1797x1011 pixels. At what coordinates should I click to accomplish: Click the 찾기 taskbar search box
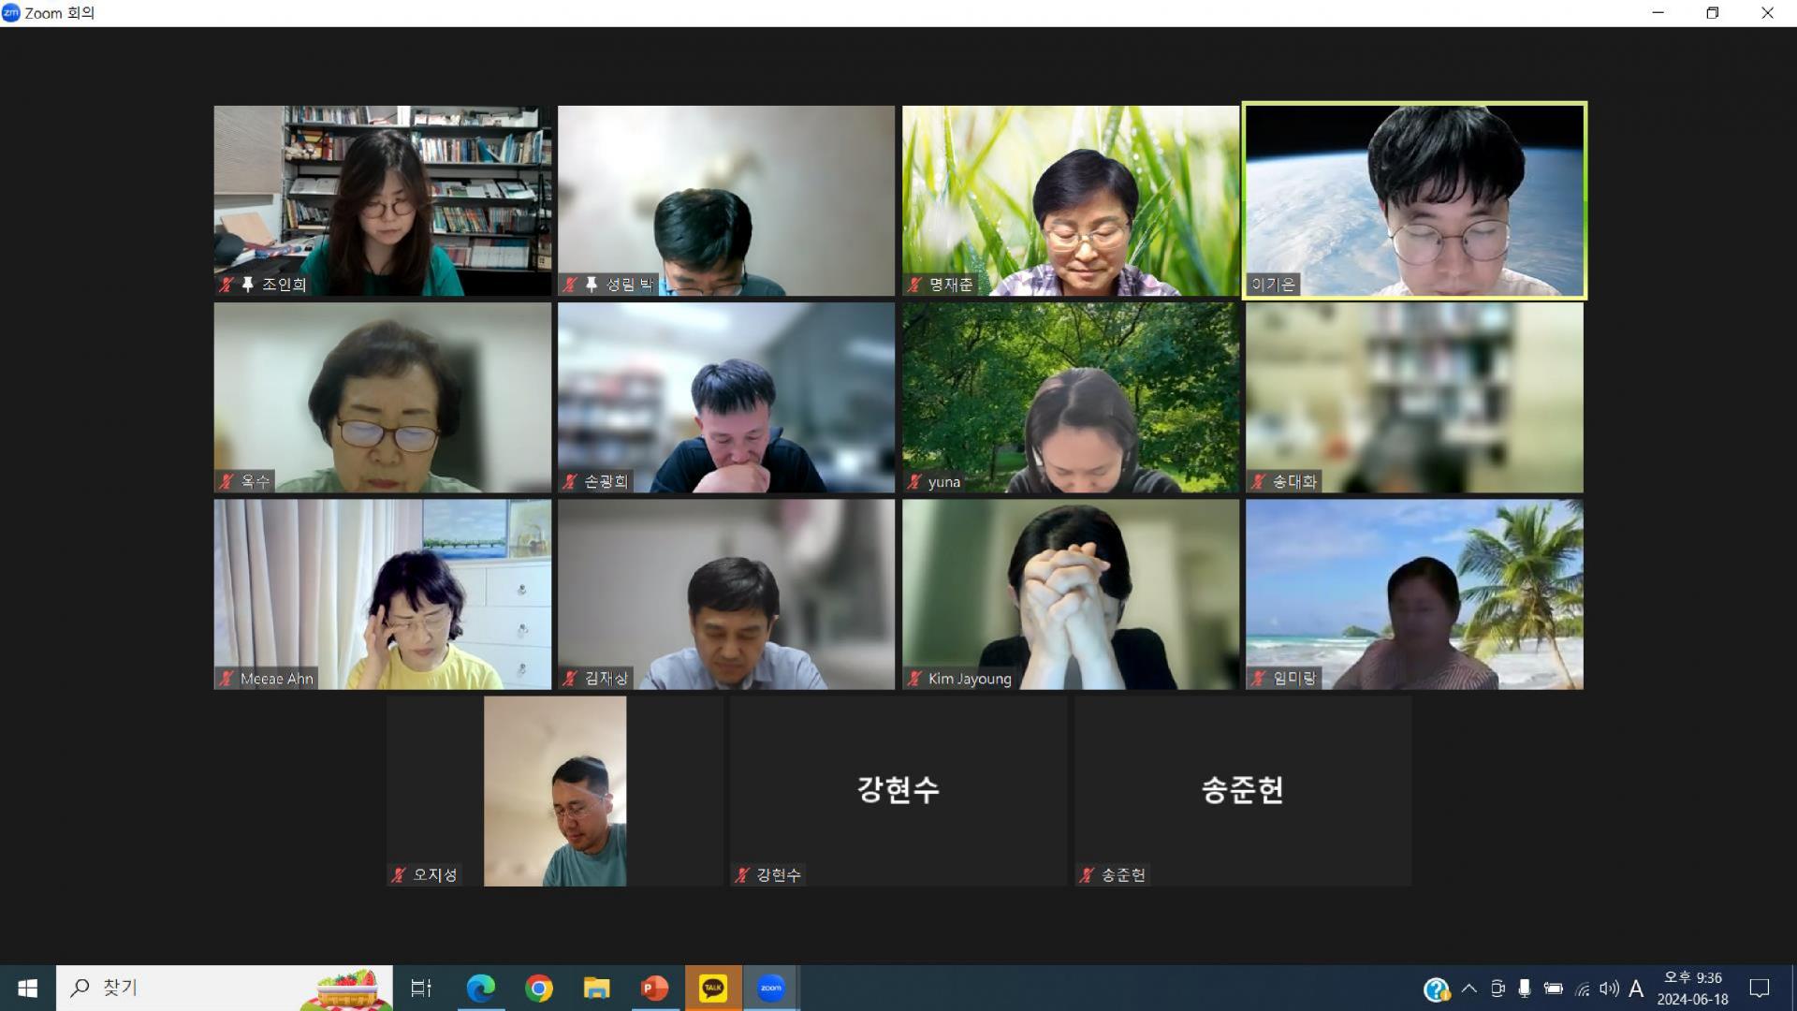pos(225,988)
